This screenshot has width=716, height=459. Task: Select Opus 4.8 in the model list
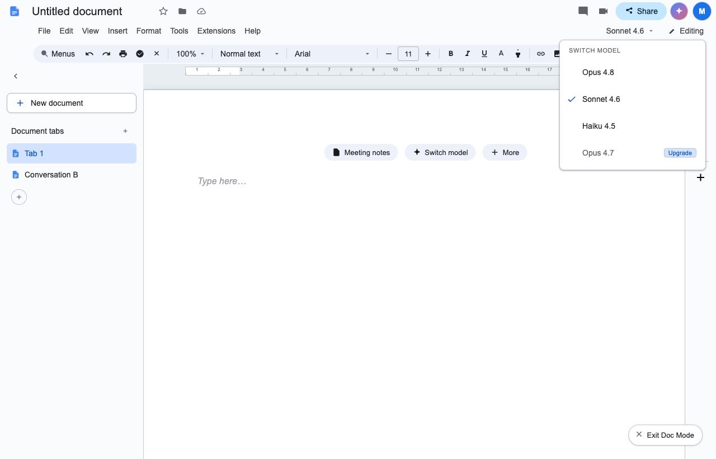coord(632,72)
